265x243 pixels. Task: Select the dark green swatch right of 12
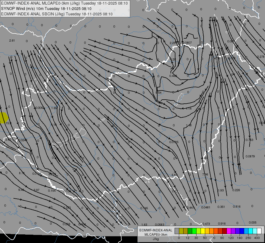190,231
